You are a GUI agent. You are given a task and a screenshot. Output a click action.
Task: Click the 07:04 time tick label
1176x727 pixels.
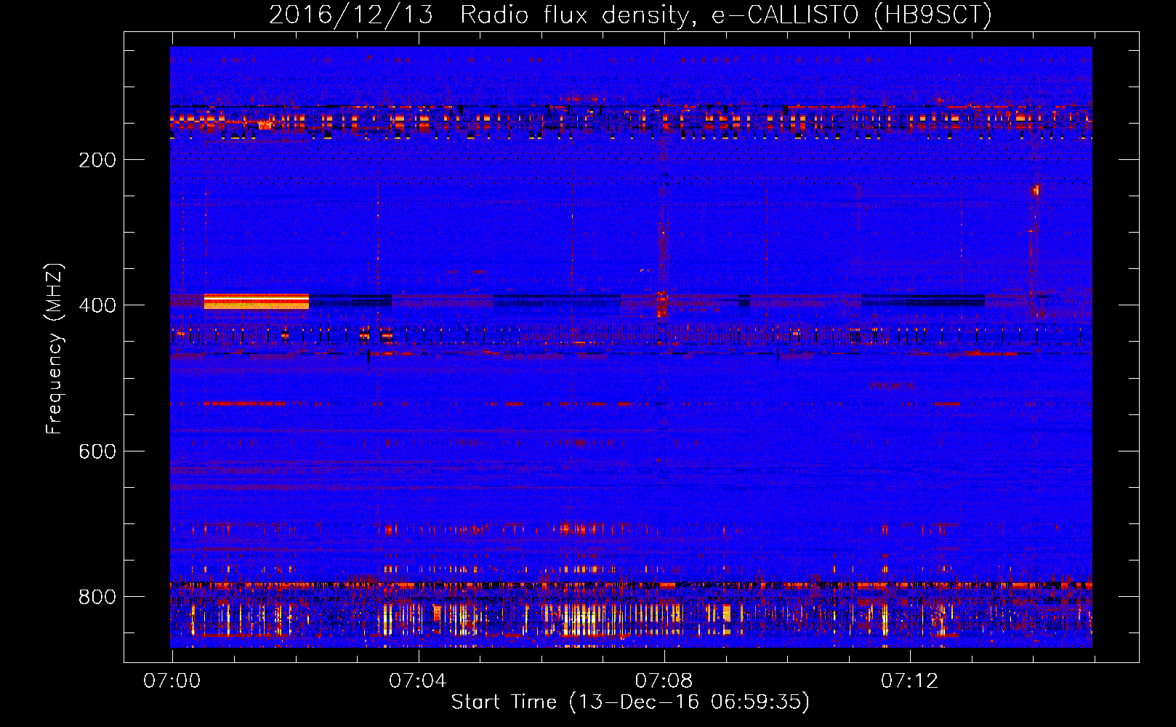[417, 681]
